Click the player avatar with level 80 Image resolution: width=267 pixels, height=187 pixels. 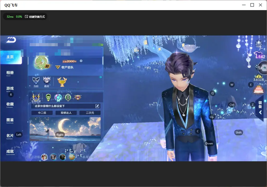(x=42, y=63)
